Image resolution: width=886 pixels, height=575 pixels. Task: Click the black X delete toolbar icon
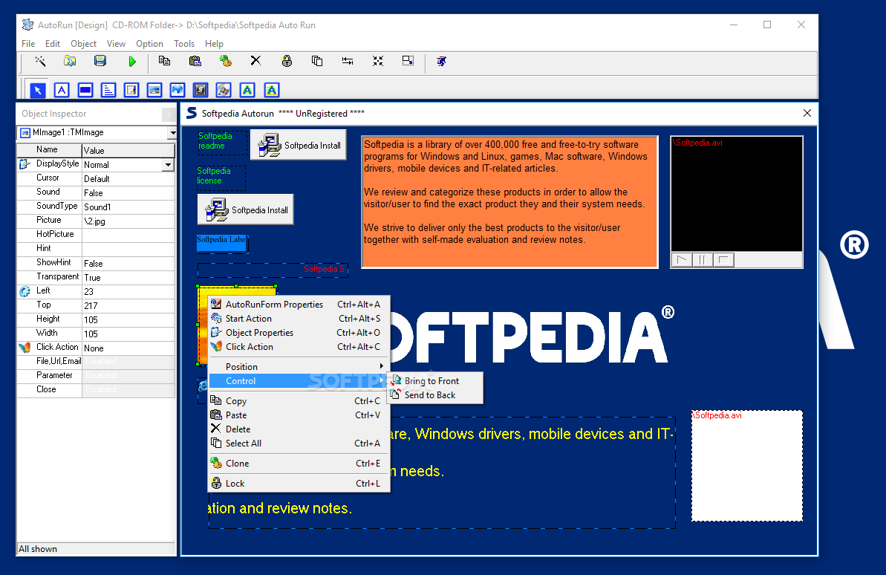coord(256,61)
